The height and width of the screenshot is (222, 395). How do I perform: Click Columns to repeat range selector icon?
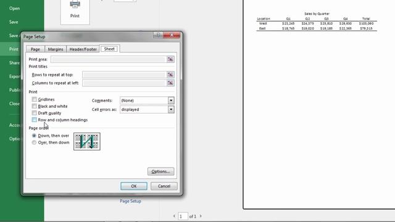point(170,83)
